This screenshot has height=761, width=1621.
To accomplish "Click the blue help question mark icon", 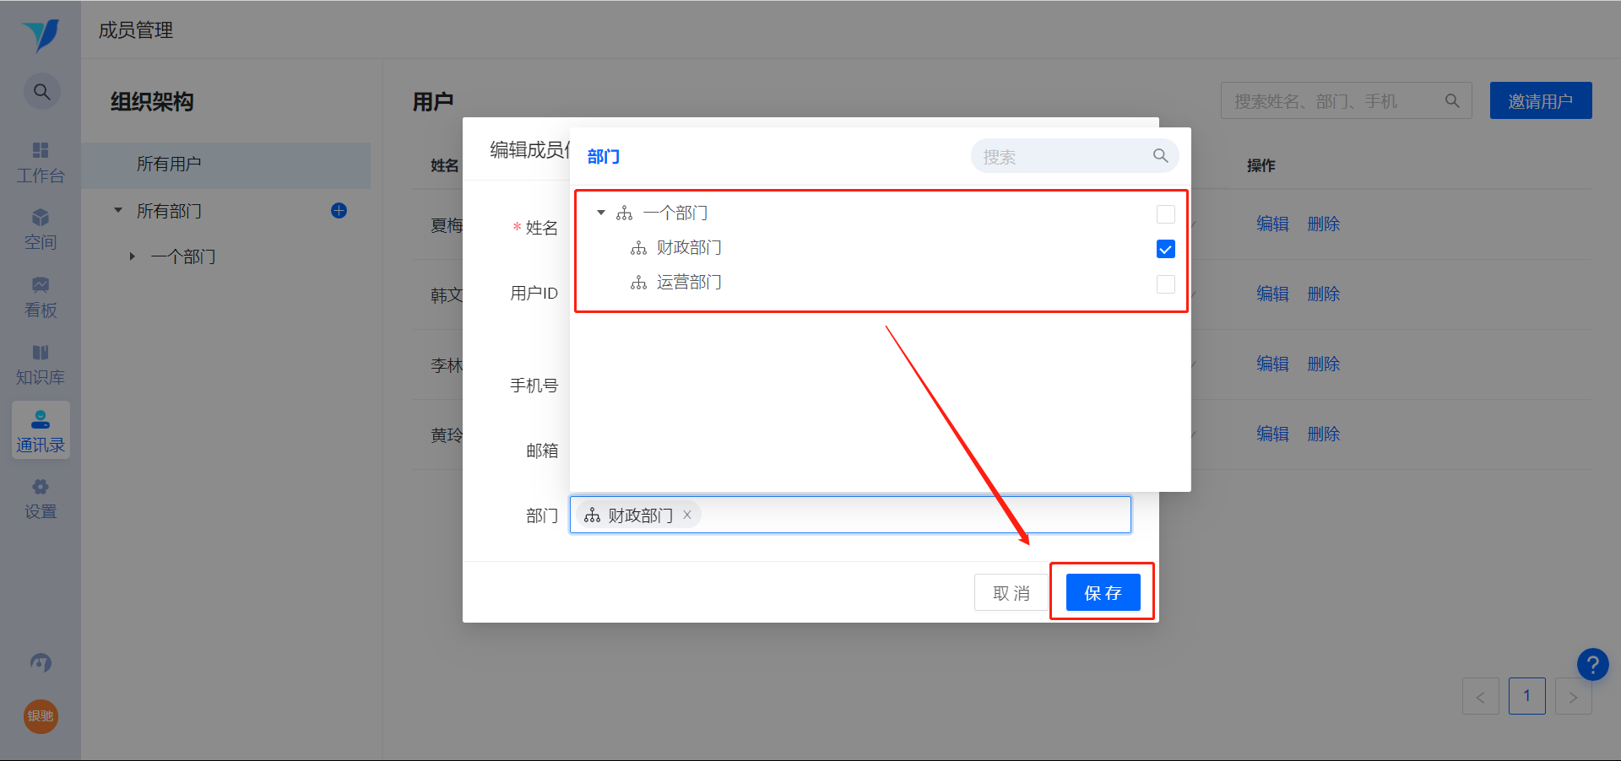I will (x=1593, y=664).
